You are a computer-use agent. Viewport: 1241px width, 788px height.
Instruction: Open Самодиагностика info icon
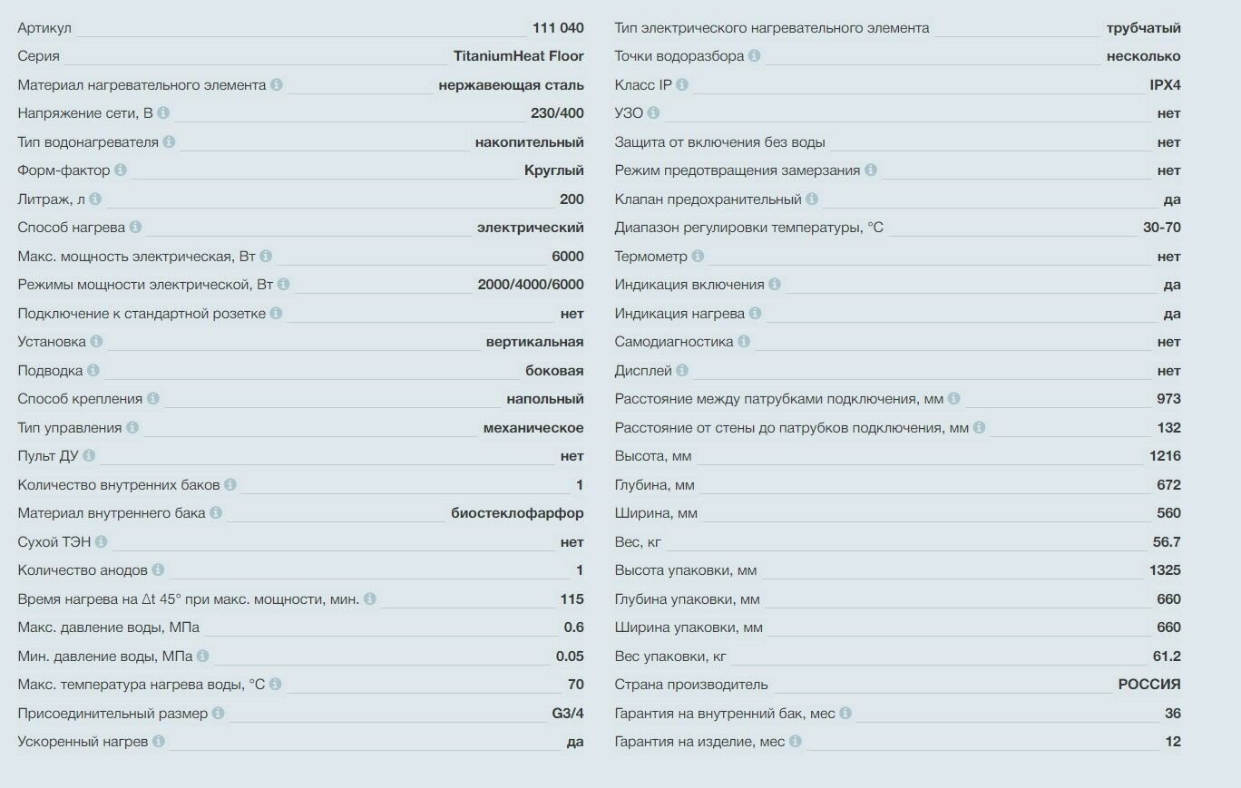coord(744,342)
